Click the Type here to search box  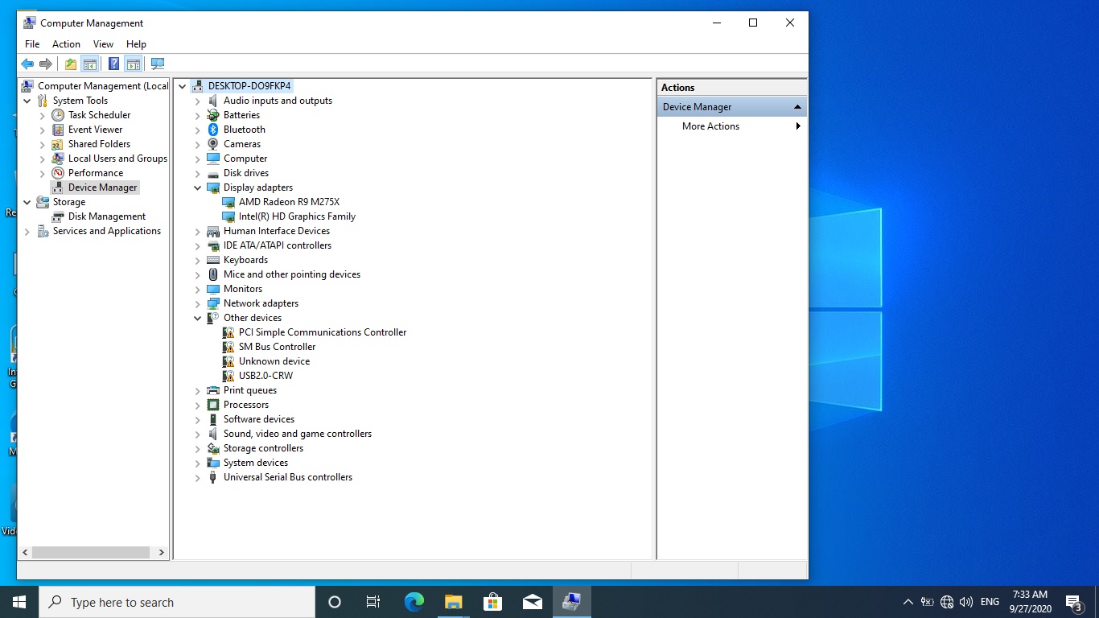[177, 602]
